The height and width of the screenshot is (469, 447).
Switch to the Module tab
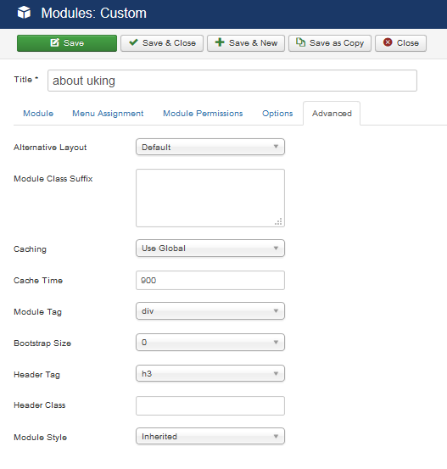pyautogui.click(x=38, y=114)
